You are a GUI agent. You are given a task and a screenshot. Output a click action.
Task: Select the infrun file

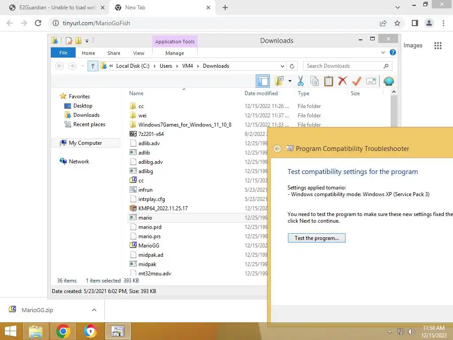click(x=145, y=189)
